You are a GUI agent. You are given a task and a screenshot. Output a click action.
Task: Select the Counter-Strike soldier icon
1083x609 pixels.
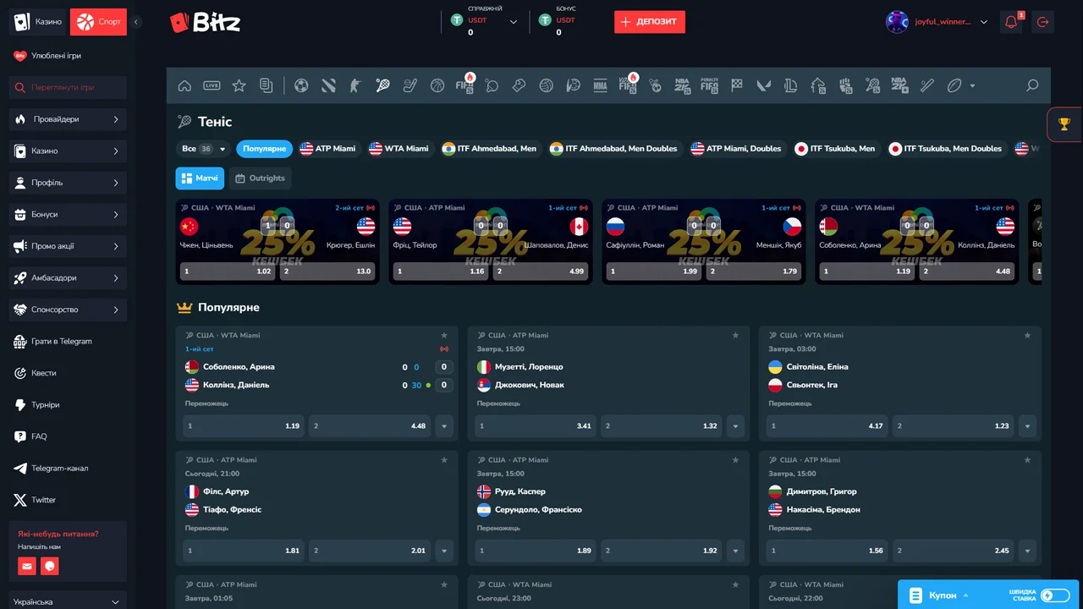pyautogui.click(x=355, y=85)
